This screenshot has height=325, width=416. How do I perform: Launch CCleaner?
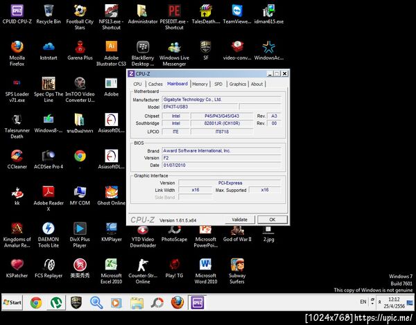click(17, 159)
